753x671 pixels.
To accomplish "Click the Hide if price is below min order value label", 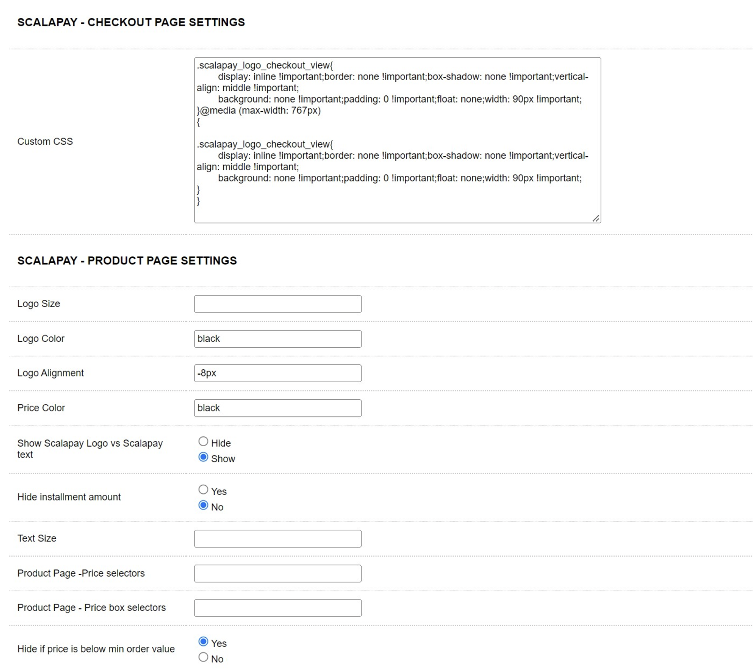I will [96, 649].
